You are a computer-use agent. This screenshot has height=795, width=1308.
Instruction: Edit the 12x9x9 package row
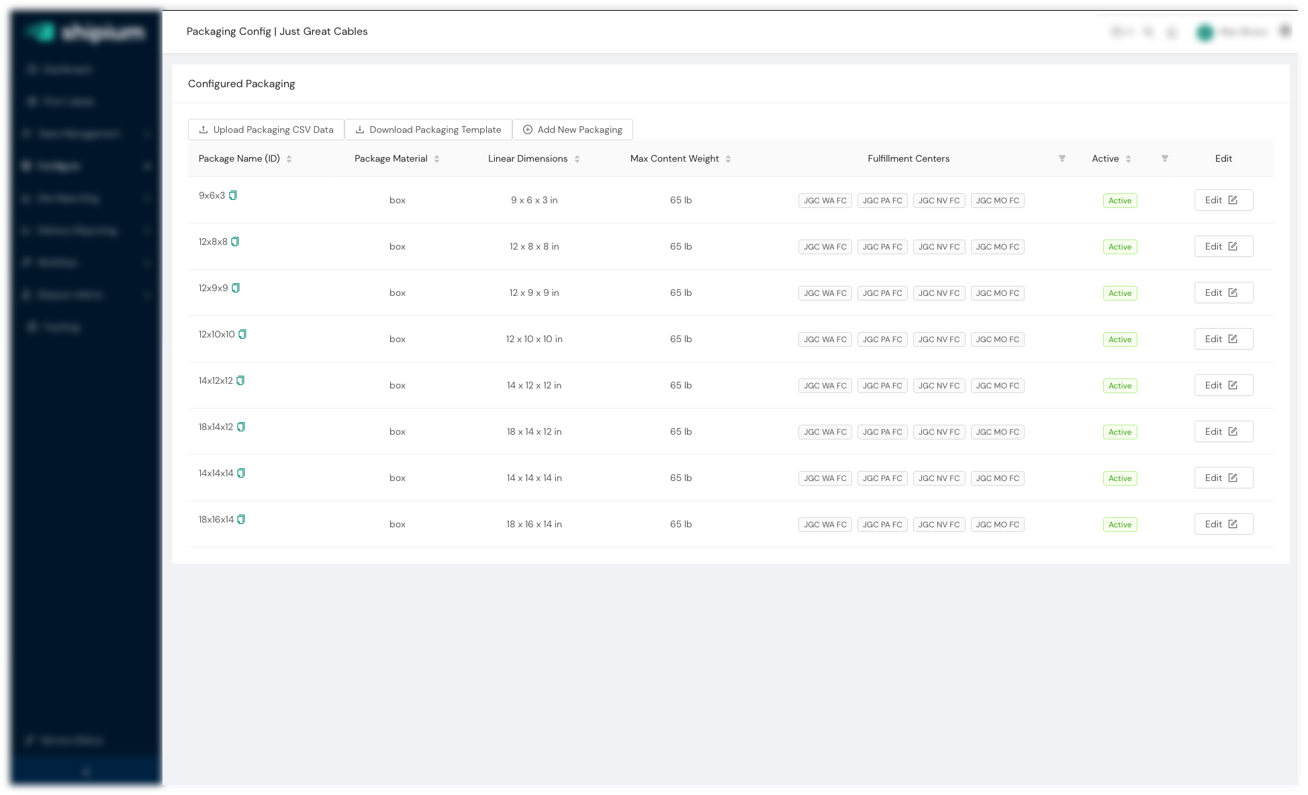(1223, 293)
